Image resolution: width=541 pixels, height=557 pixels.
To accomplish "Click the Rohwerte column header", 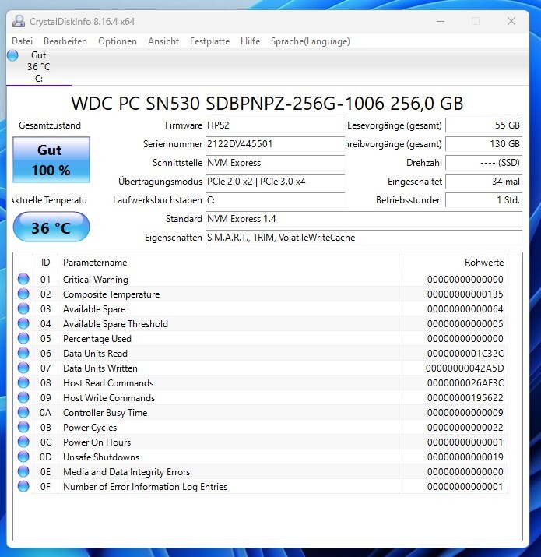I will pos(453,263).
